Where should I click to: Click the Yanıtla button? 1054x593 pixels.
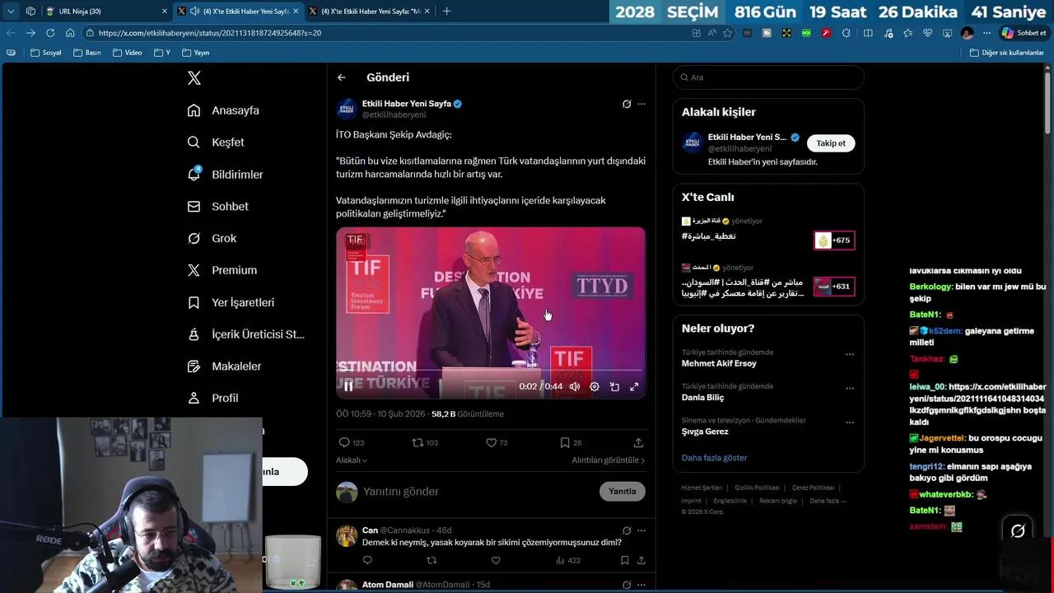click(x=623, y=492)
